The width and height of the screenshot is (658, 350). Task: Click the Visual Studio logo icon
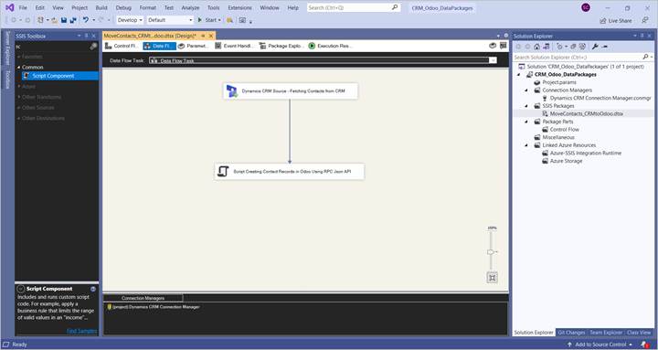point(9,7)
